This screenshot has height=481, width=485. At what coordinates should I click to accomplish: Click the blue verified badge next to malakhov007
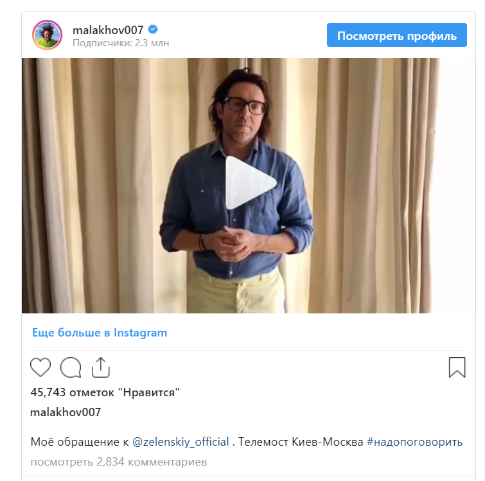click(x=153, y=30)
